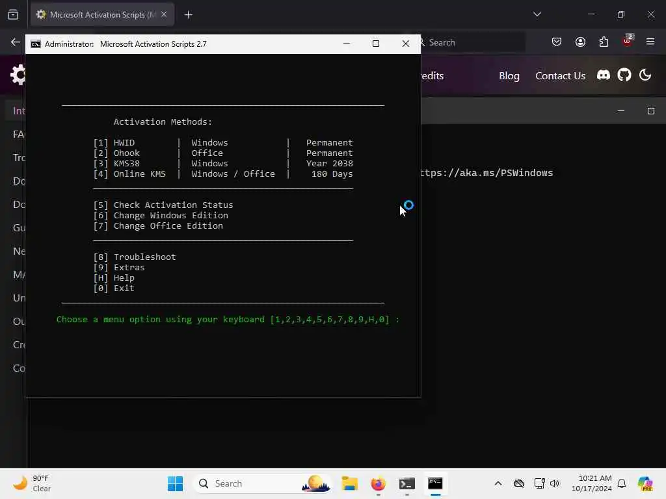The image size is (666, 499).
Task: Click the [7] Change Office Edition line
Action: [158, 225]
